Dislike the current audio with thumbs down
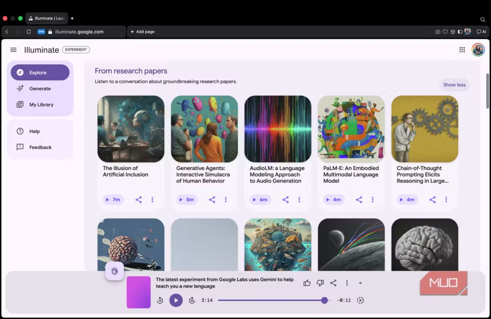Screen dimensions: 491x319 point(320,283)
